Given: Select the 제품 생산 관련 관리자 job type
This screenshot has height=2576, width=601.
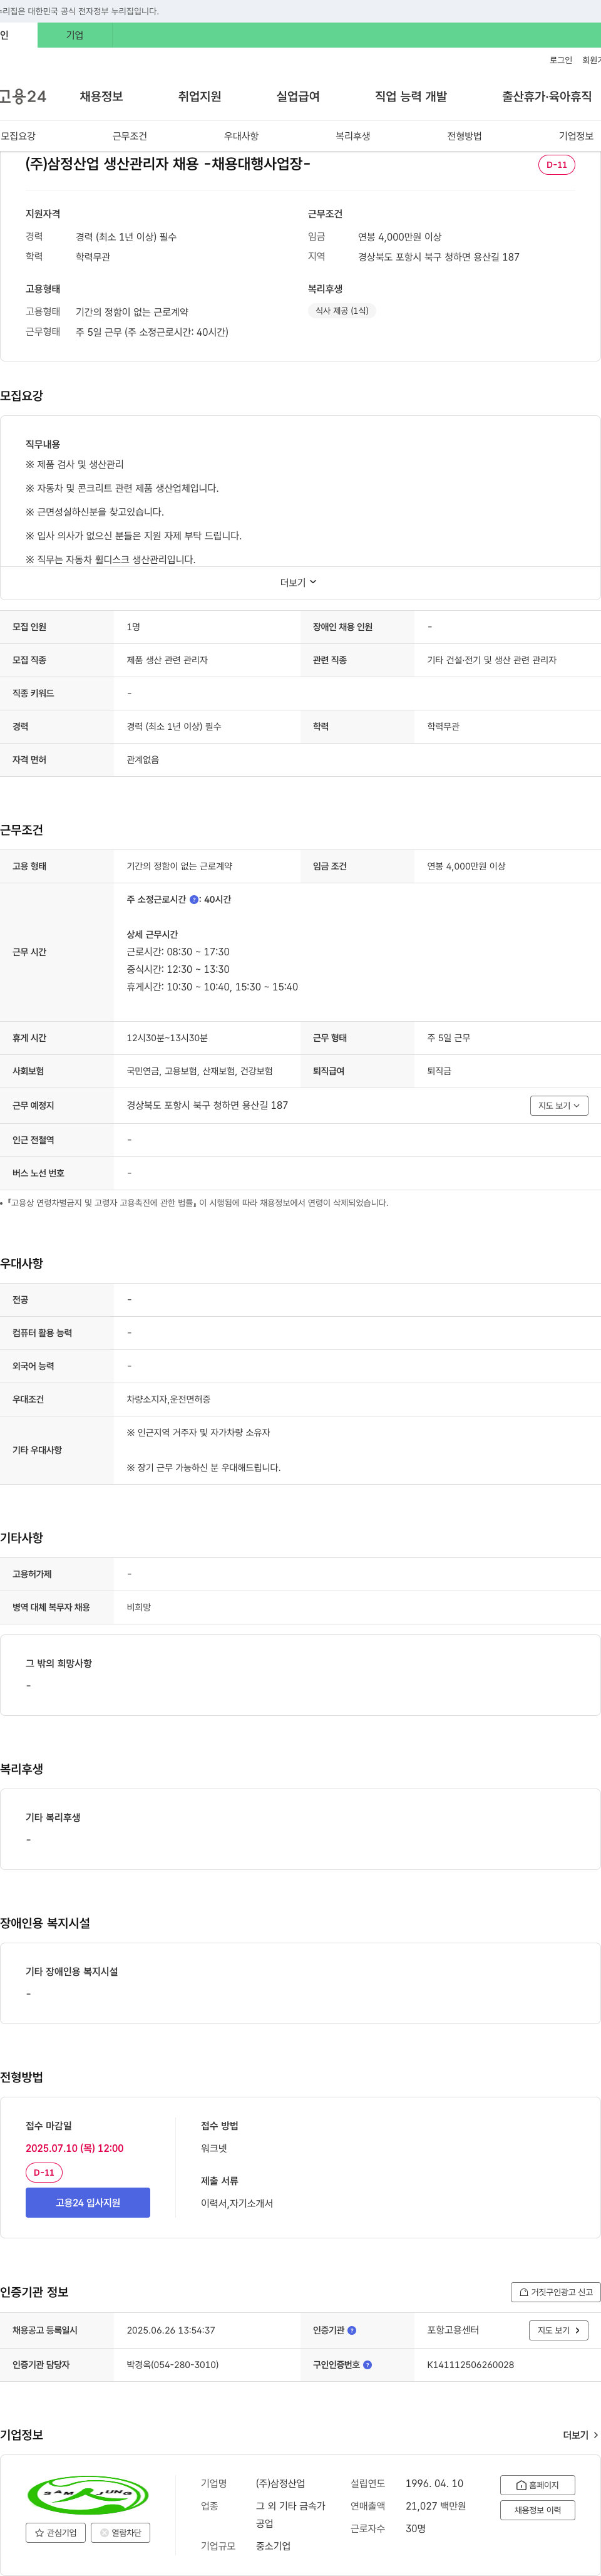Looking at the screenshot, I should pos(167,660).
